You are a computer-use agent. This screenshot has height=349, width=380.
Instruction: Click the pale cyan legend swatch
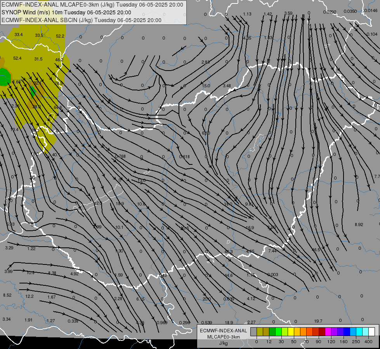[366, 332]
